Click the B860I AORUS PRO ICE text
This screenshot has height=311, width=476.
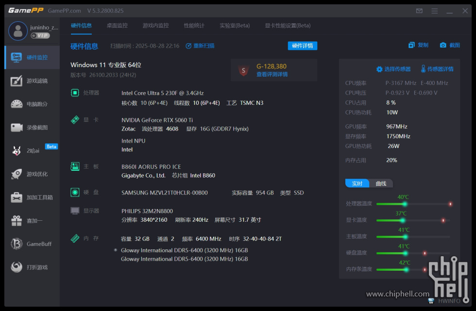click(x=151, y=167)
